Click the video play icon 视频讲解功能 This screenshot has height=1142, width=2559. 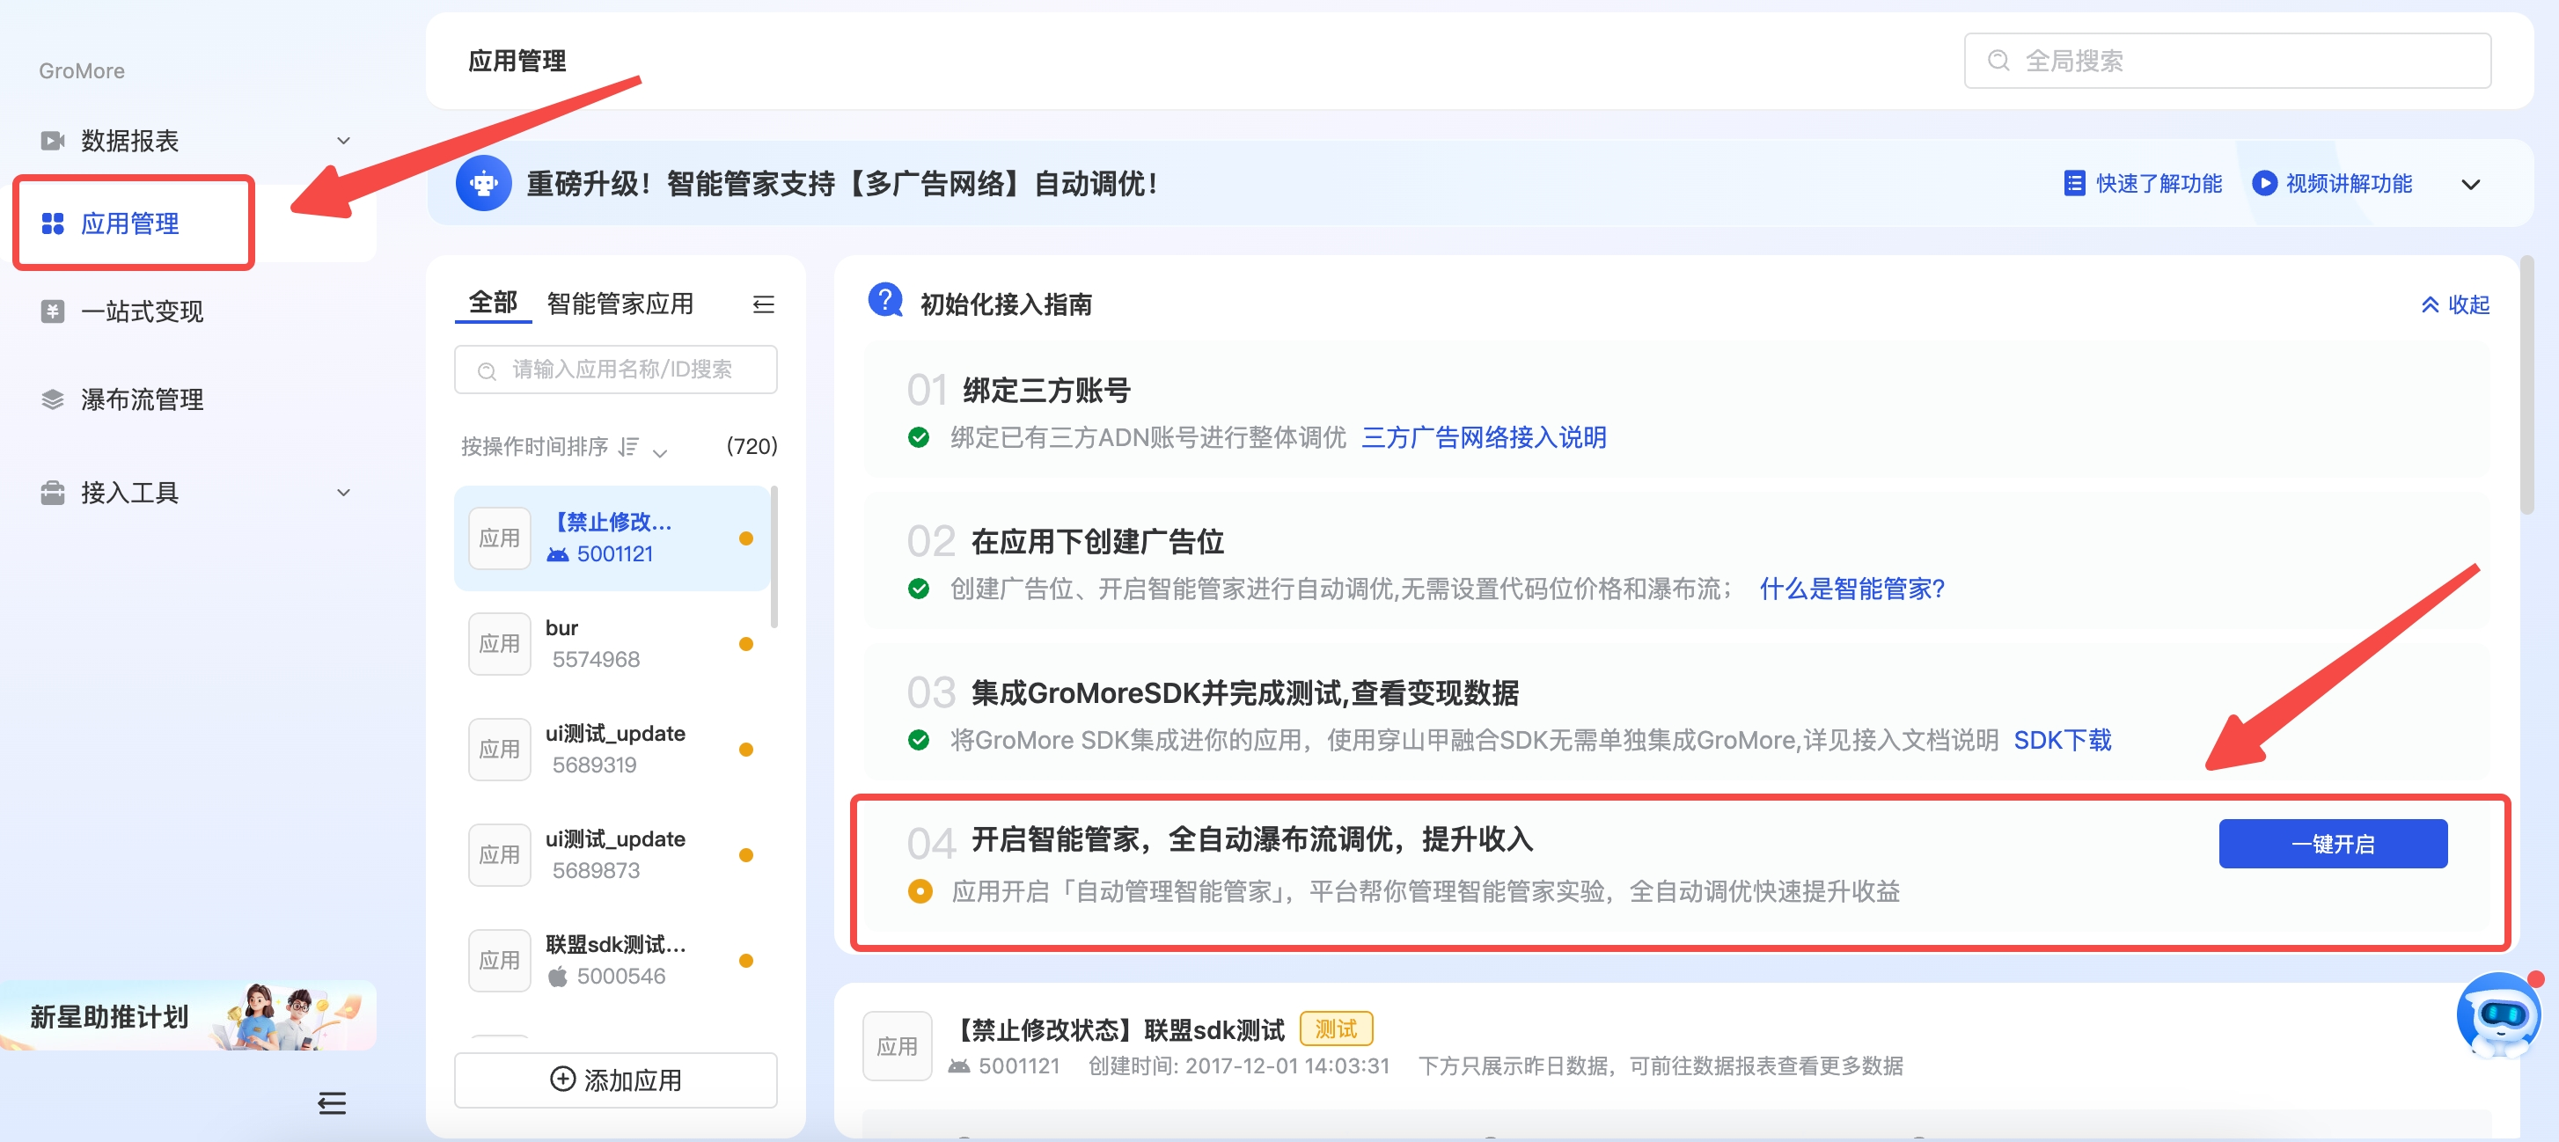2264,184
